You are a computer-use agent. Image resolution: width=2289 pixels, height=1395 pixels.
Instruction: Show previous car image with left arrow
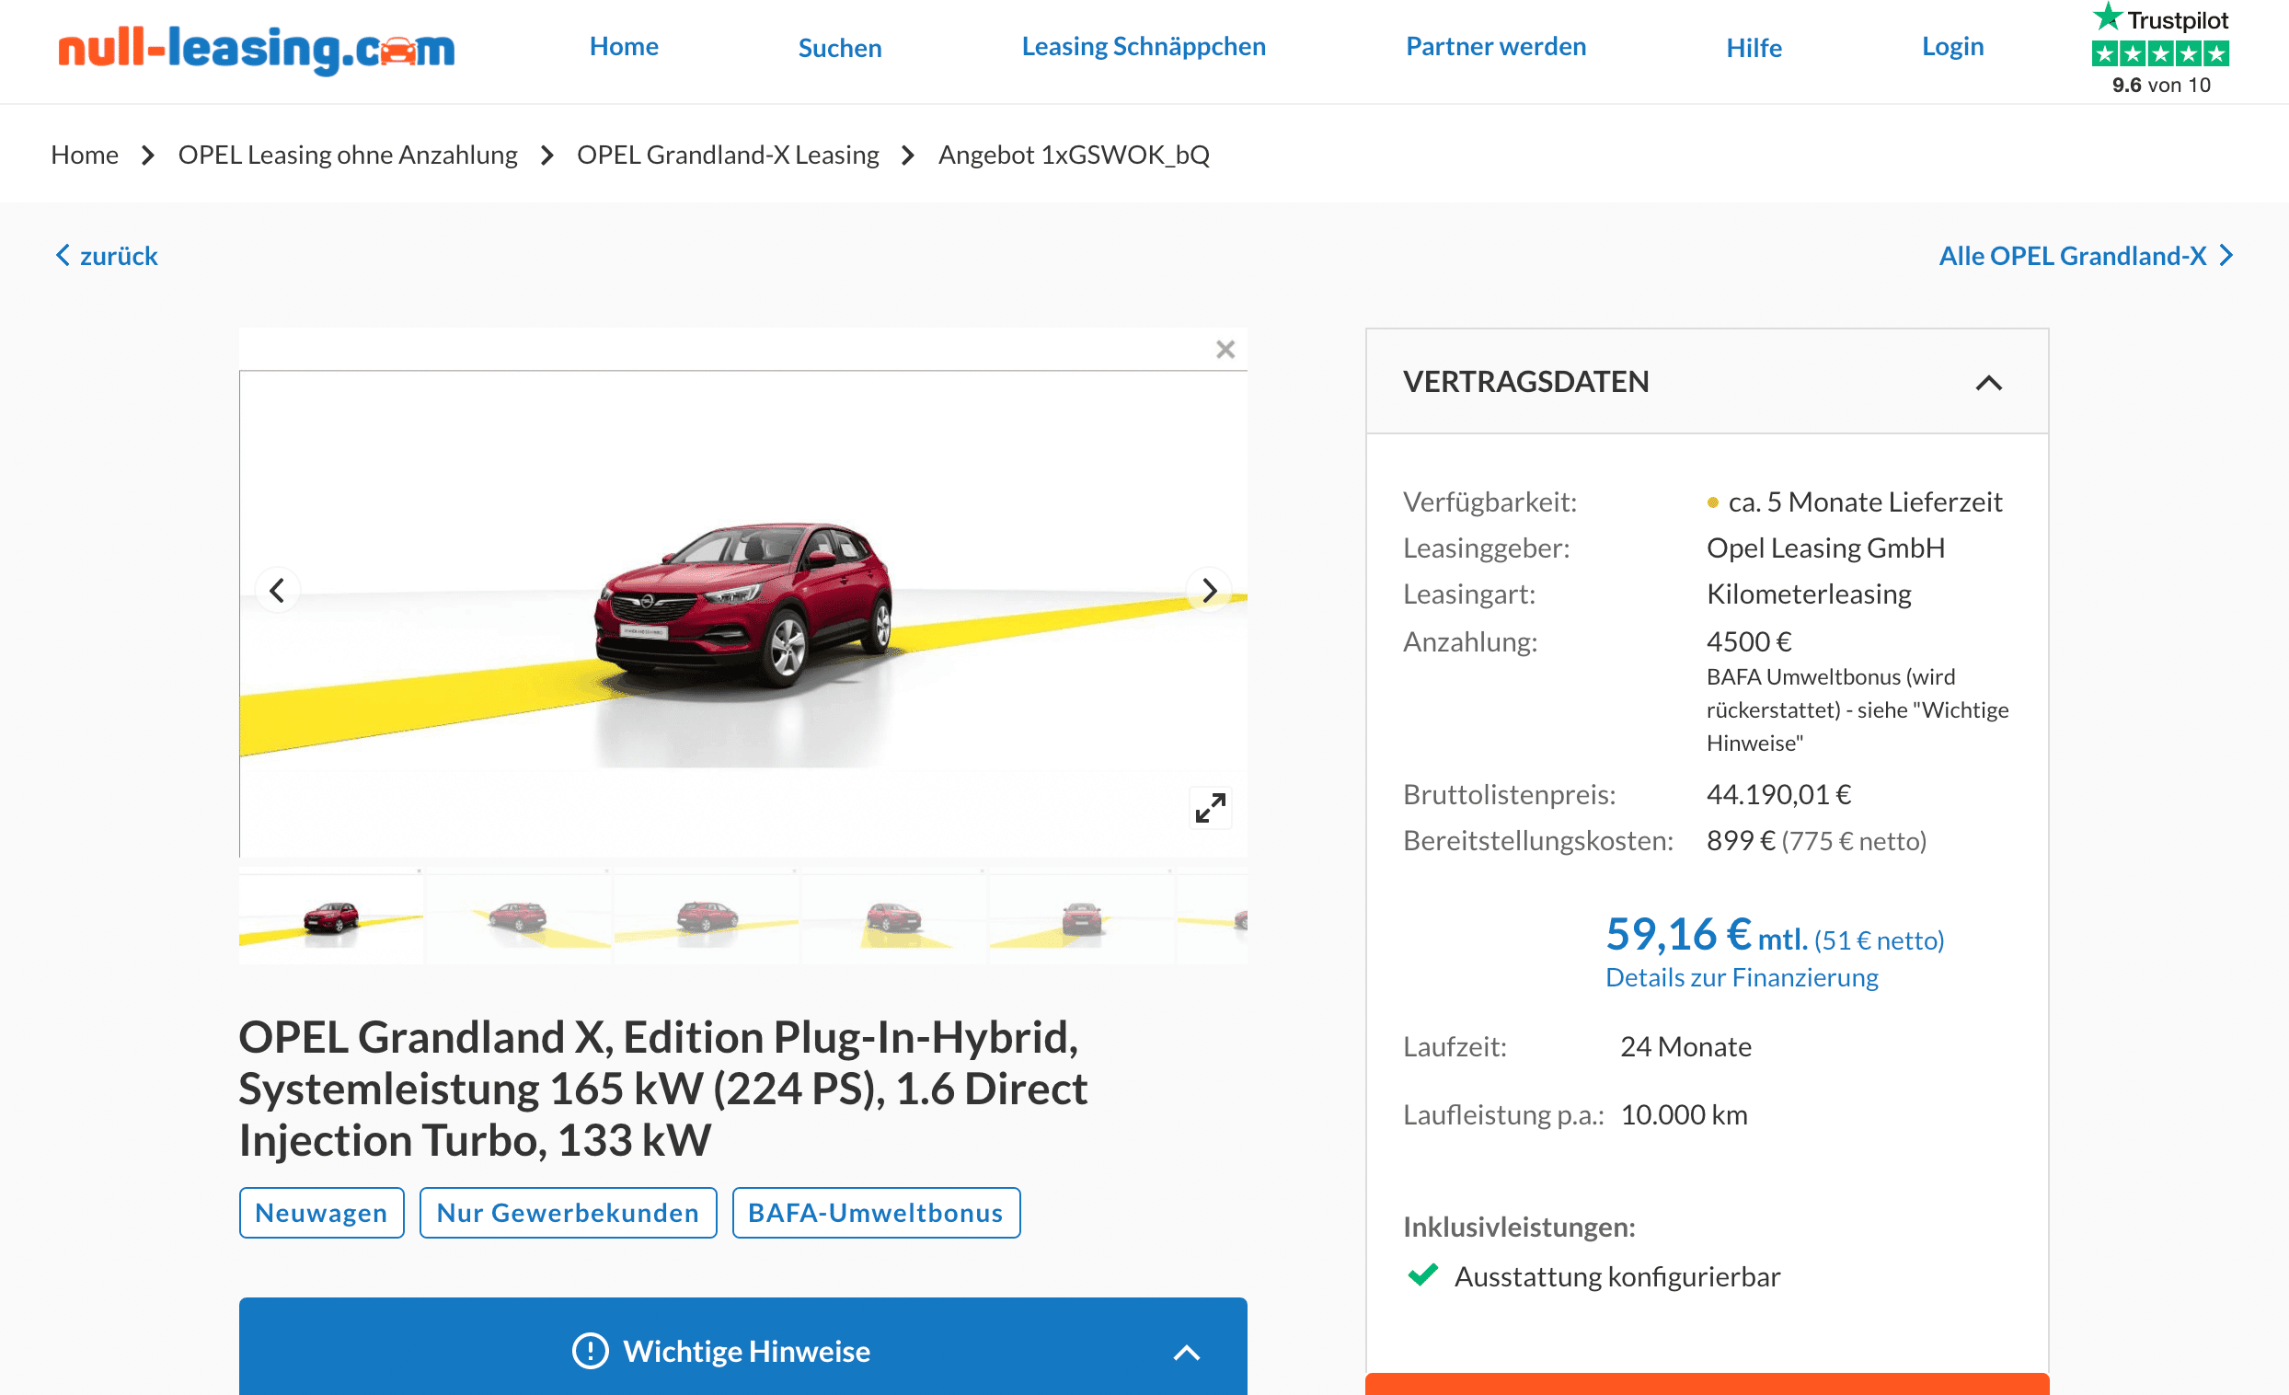277,590
